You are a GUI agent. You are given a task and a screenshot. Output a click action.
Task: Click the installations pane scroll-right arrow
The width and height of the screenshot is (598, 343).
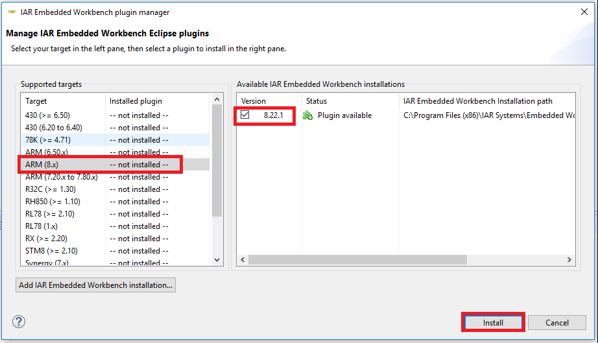(569, 259)
